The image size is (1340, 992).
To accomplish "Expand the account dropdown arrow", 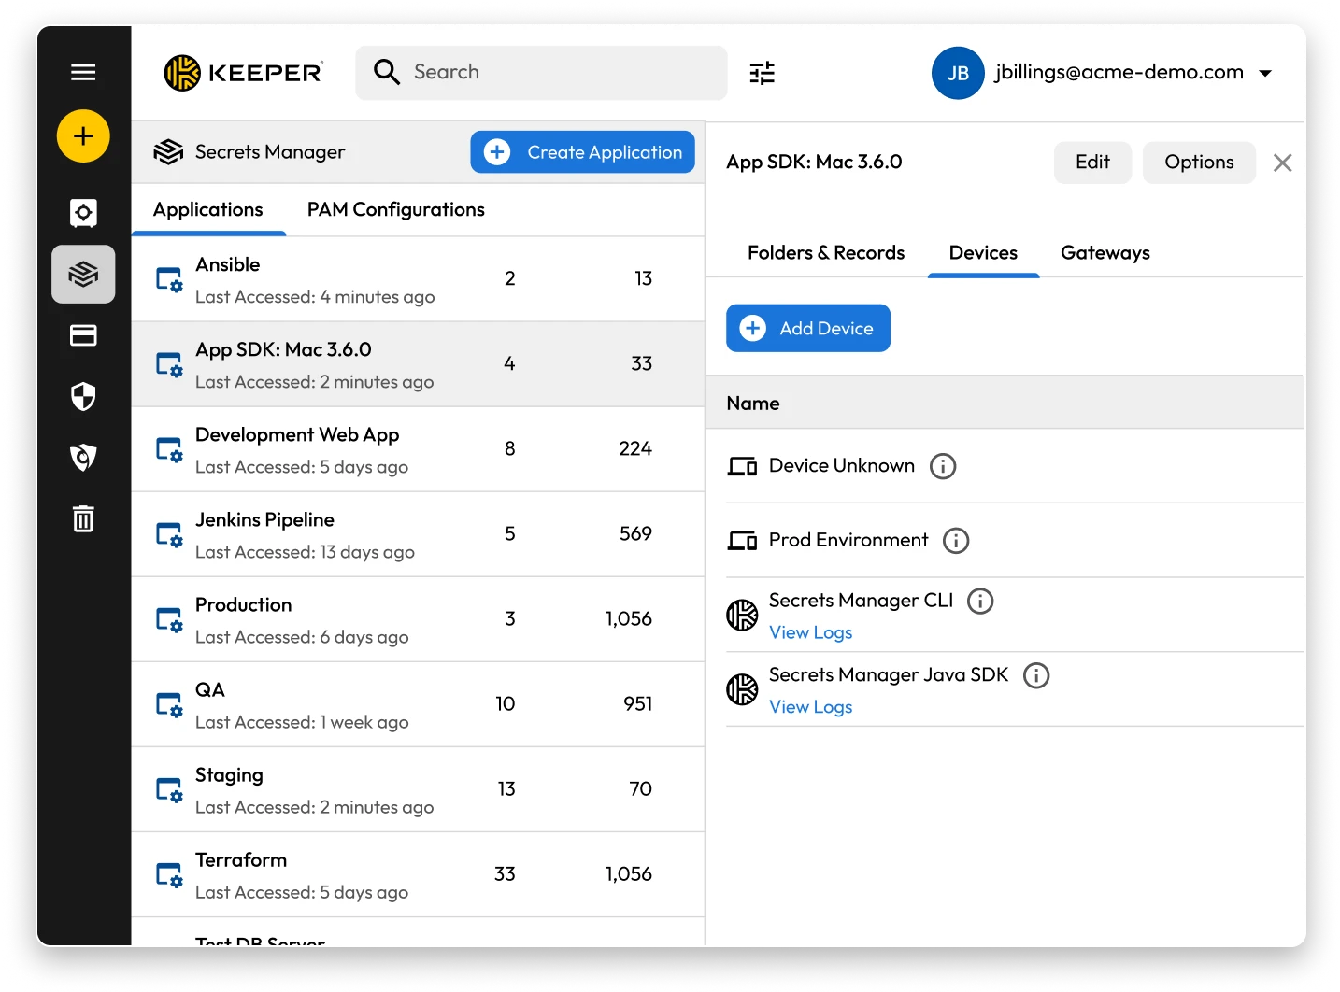I will (1265, 73).
